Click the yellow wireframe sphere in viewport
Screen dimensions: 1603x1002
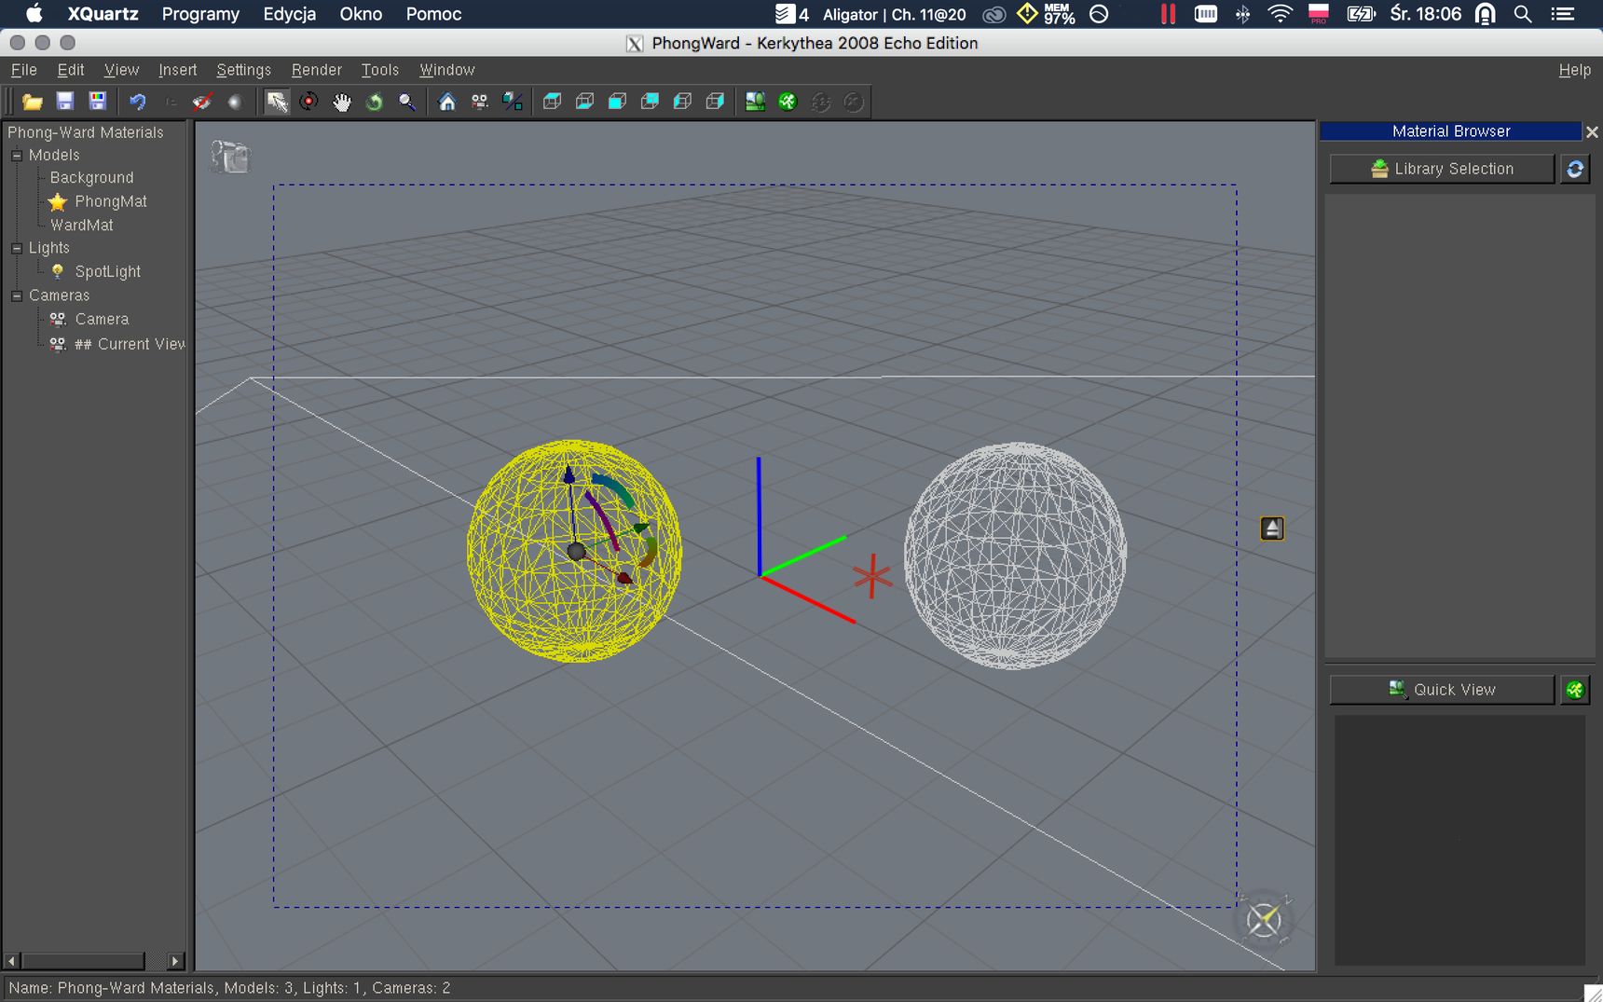[x=574, y=551]
